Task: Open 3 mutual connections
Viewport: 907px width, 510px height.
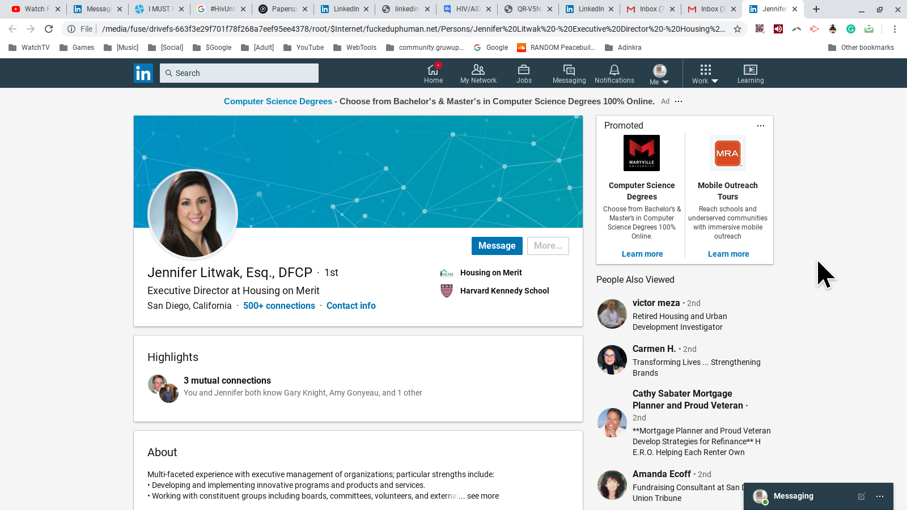Action: pyautogui.click(x=227, y=380)
